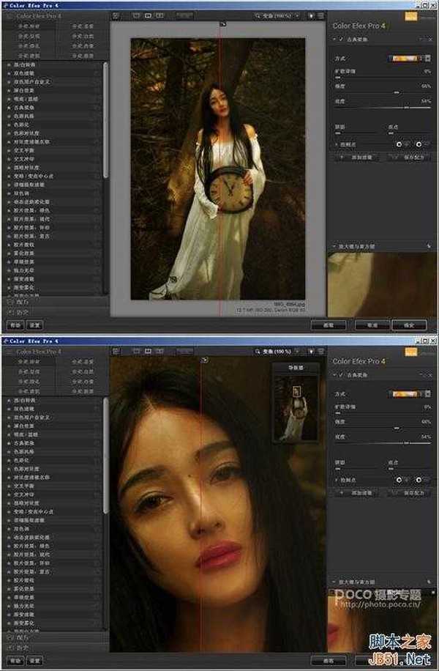Click Help button at bottom of top window

coord(15,325)
